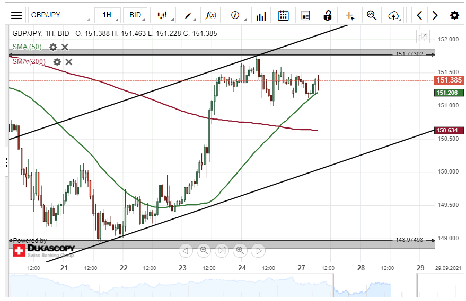Zoom out using bottom magnifier minus
Viewport: 466px width, 301px height.
coord(204,251)
